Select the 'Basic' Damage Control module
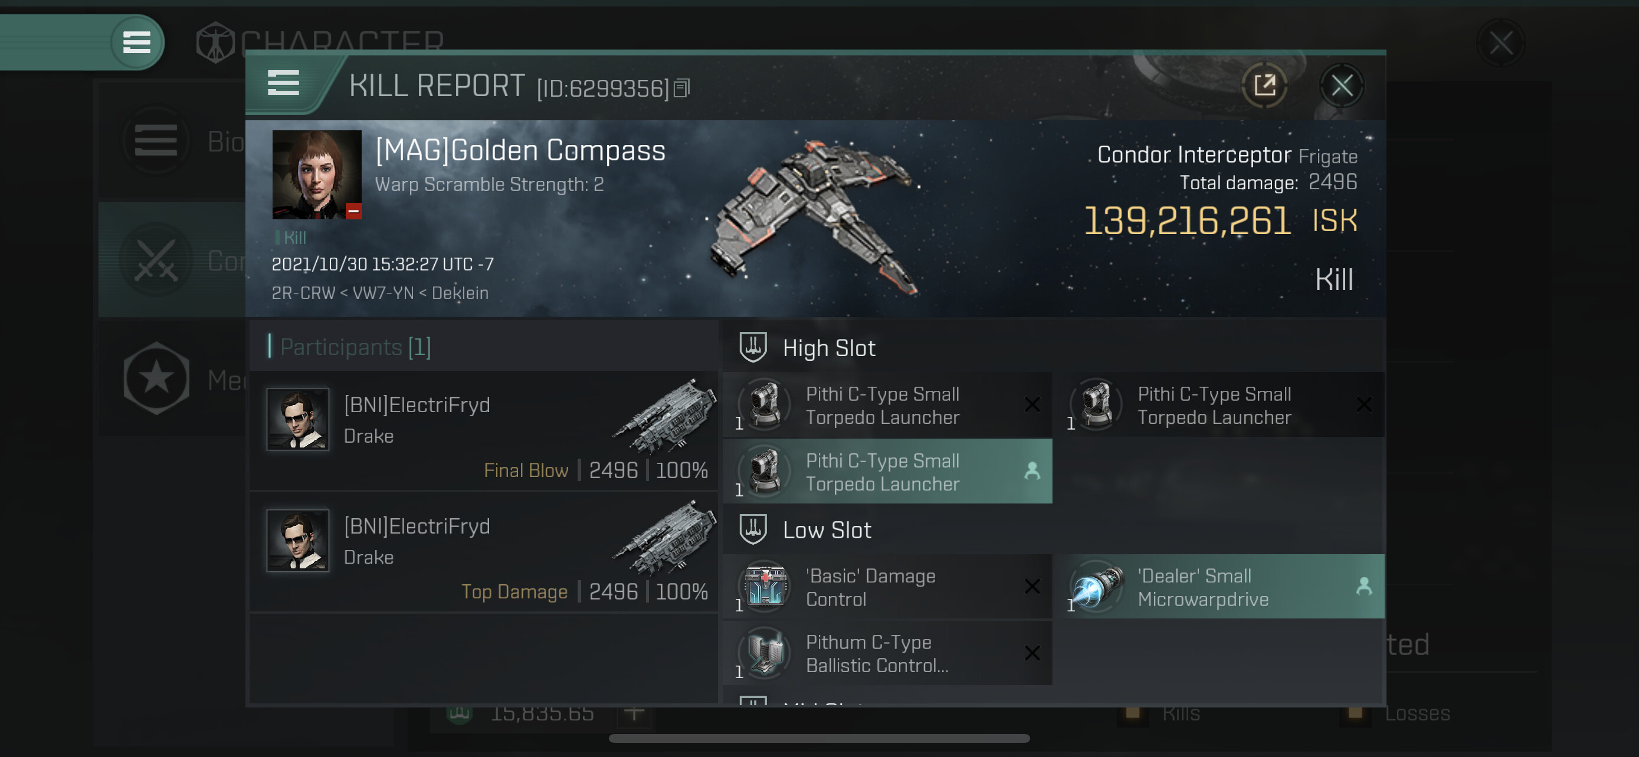 887,587
